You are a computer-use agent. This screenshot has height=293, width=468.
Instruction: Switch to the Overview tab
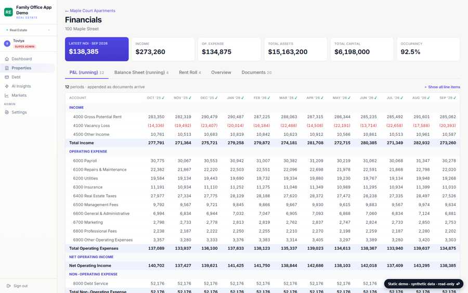click(x=221, y=72)
